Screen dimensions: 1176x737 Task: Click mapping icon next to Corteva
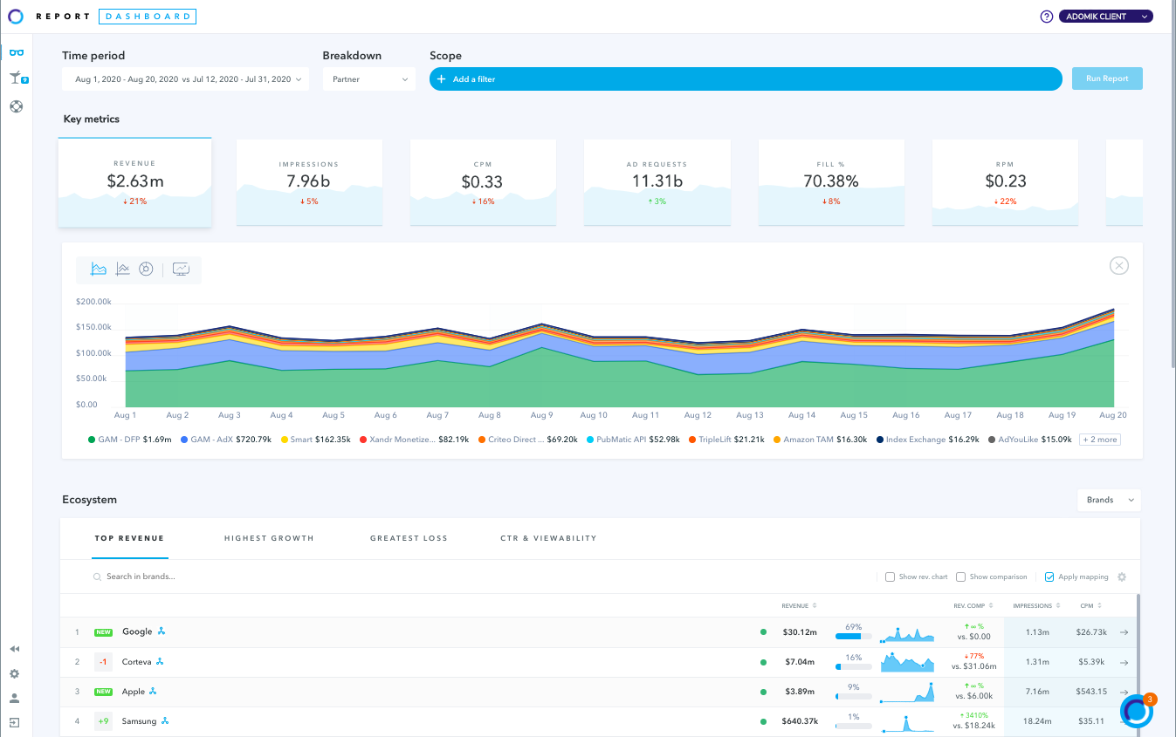(160, 662)
